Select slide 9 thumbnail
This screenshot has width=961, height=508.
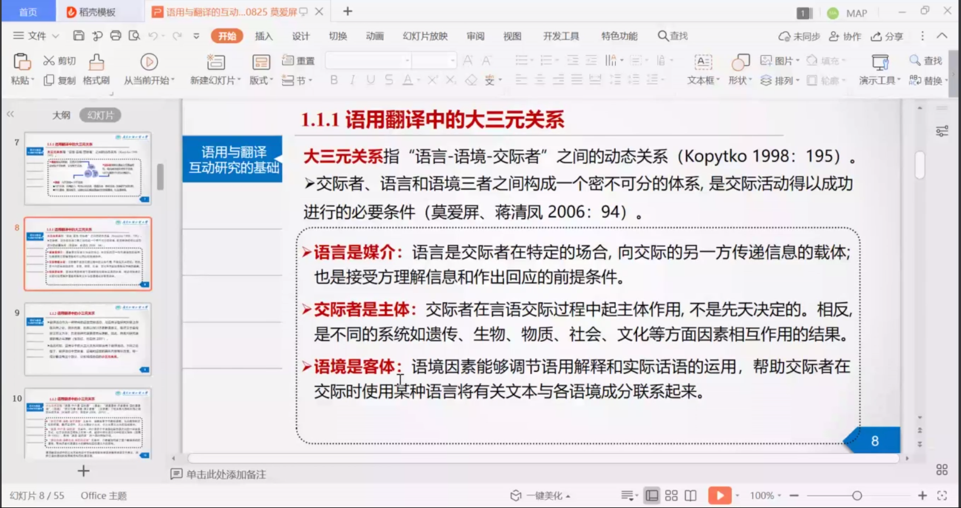(x=88, y=339)
